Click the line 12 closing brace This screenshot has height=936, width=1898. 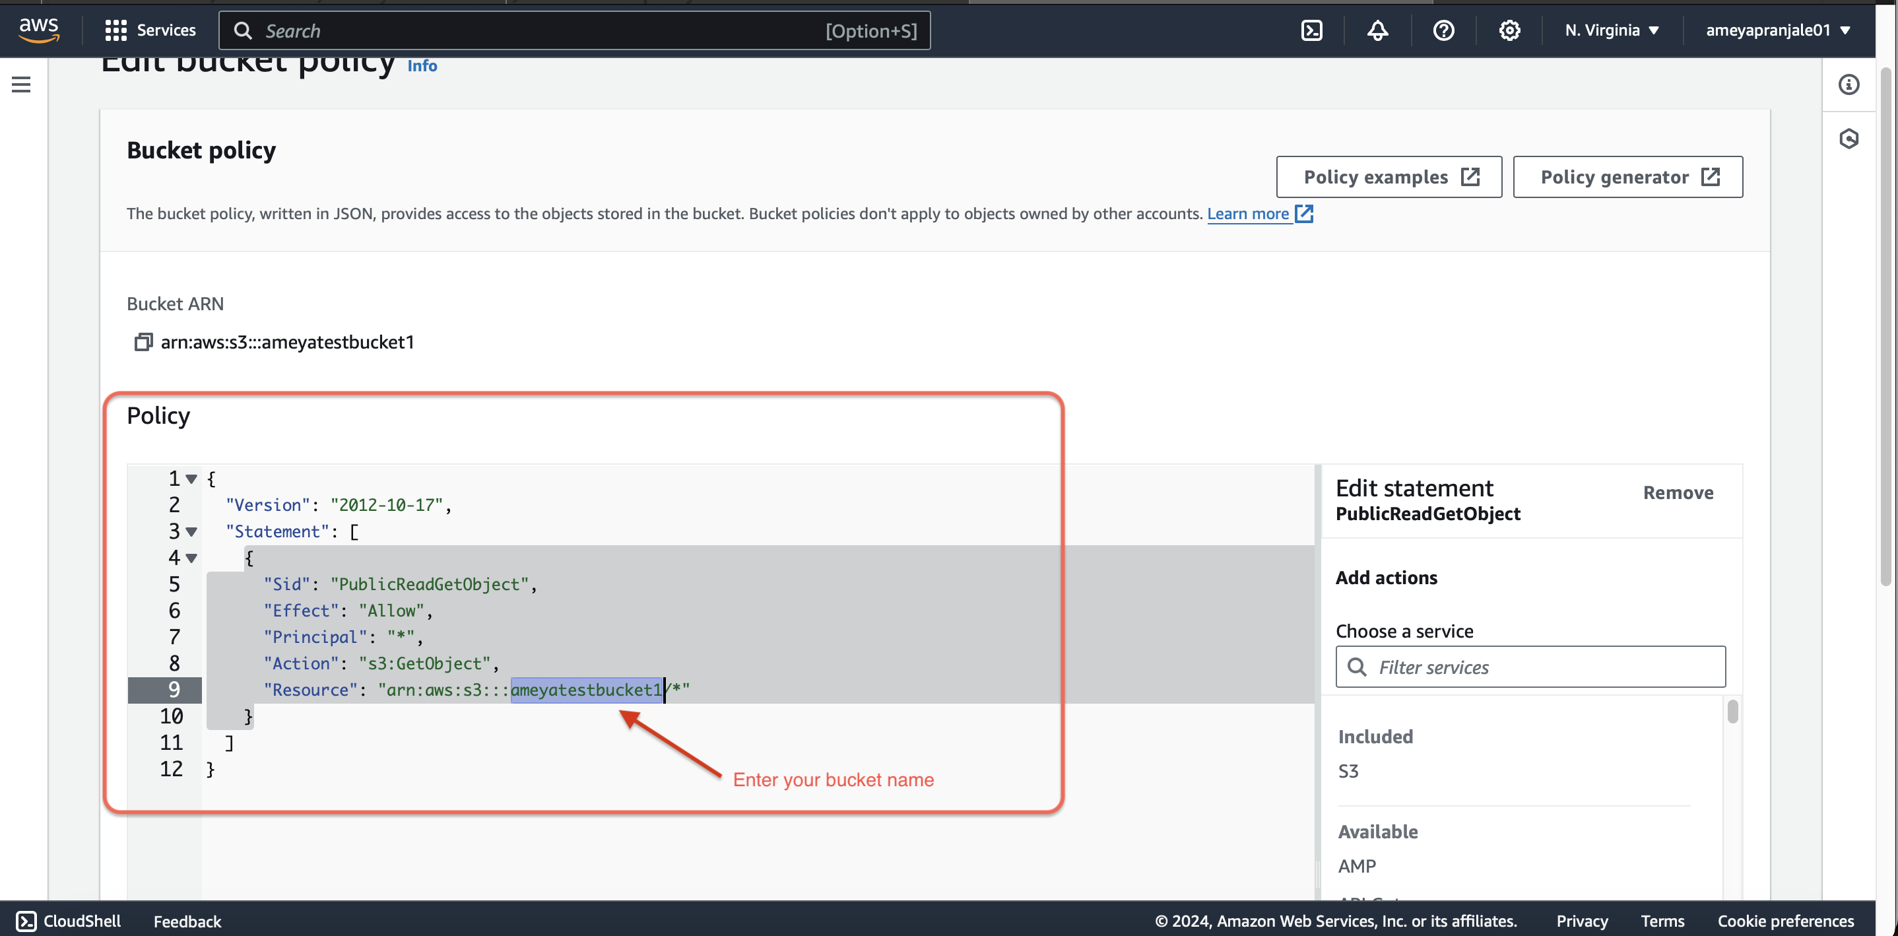[210, 770]
